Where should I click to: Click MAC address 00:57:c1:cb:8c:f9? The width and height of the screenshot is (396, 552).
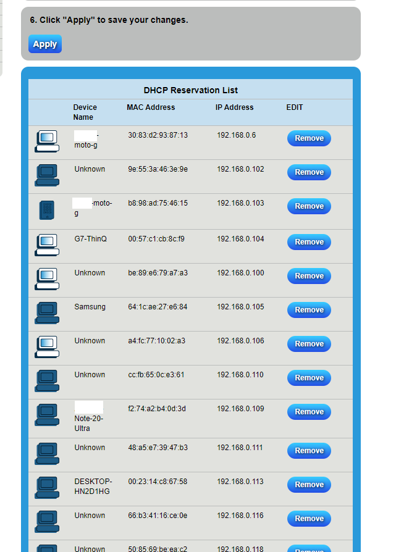click(156, 239)
